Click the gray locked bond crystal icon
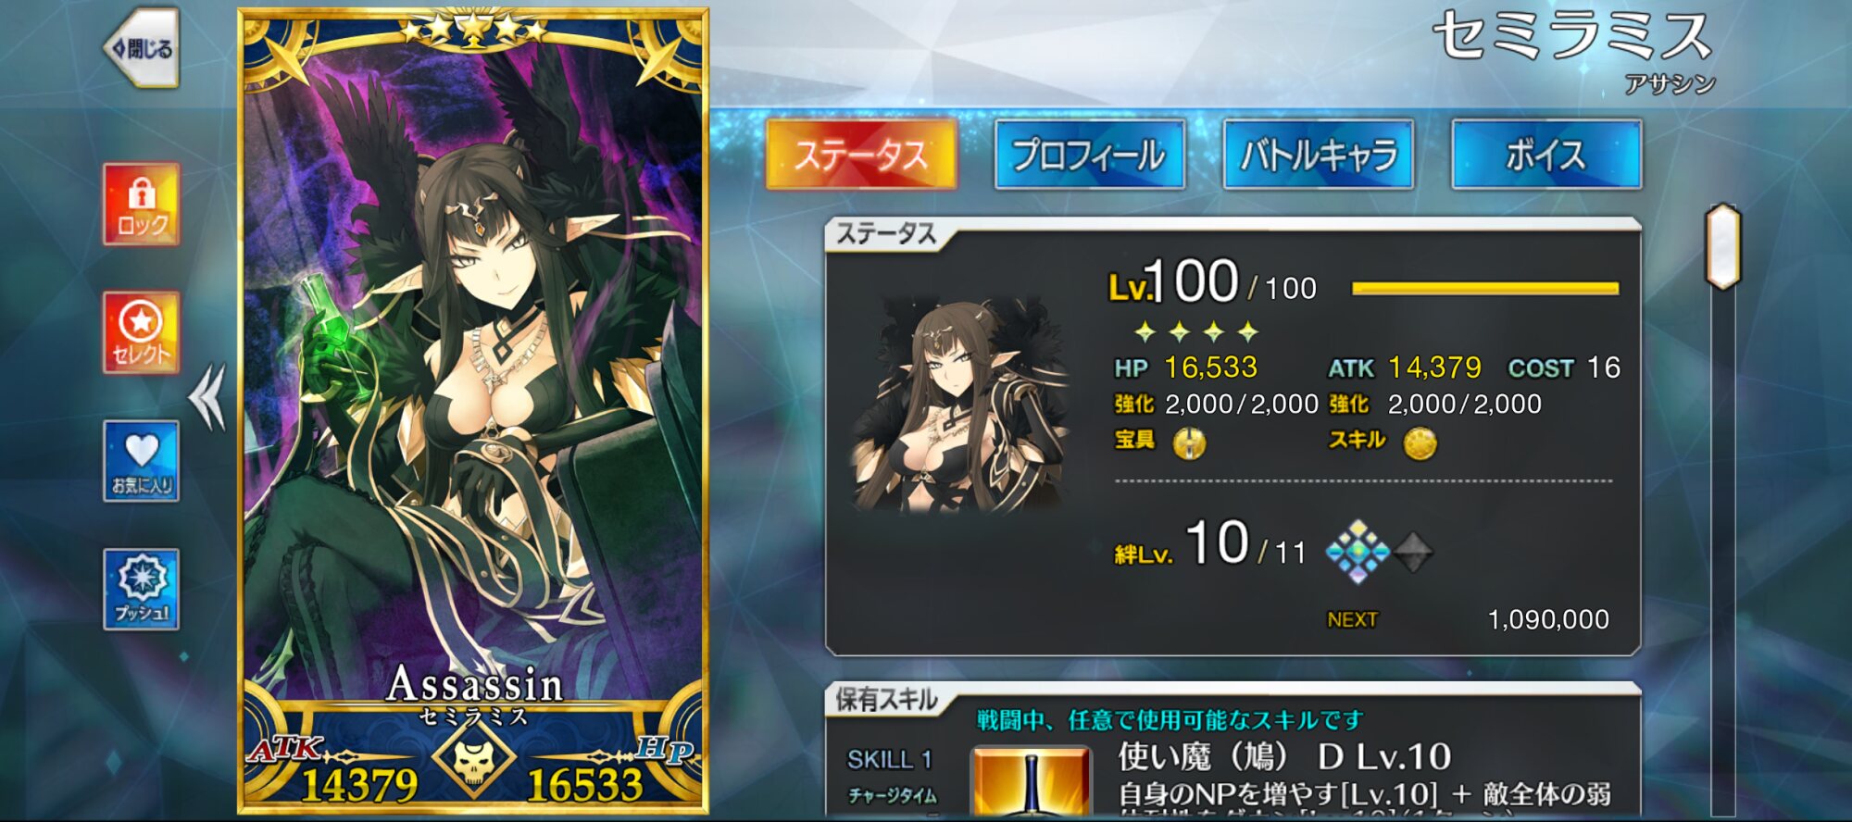This screenshot has width=1852, height=822. [1413, 553]
